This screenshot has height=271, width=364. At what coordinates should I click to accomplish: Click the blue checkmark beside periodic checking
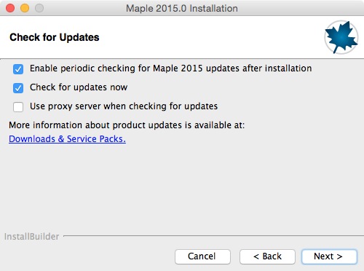coord(18,69)
